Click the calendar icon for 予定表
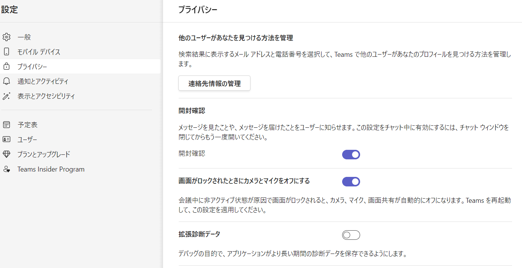 point(6,125)
